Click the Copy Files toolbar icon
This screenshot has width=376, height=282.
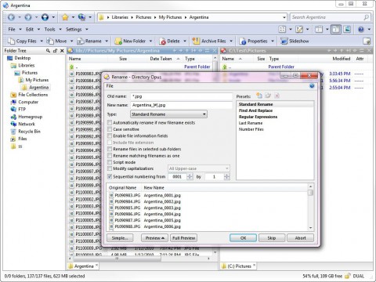[x=11, y=41]
